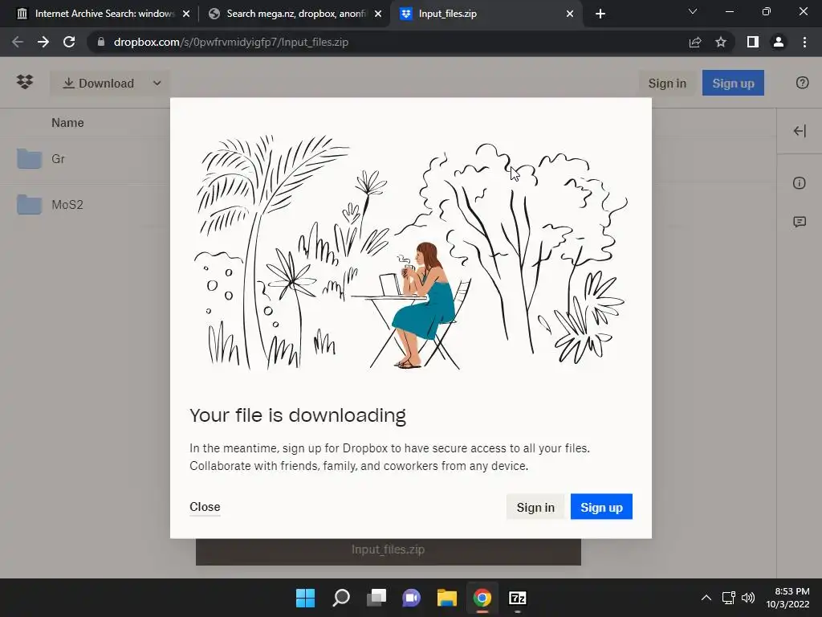The image size is (822, 617).
Task: Open the file info icon
Action: click(x=799, y=183)
